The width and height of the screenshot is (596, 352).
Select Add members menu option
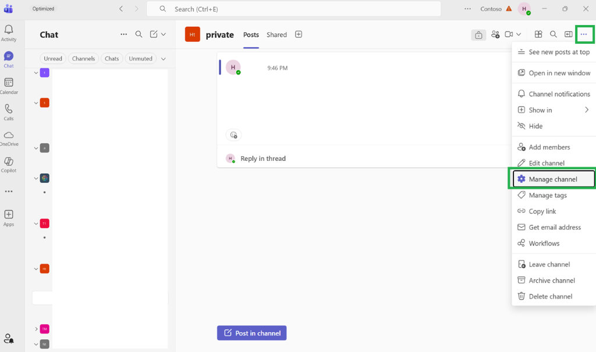(x=554, y=147)
